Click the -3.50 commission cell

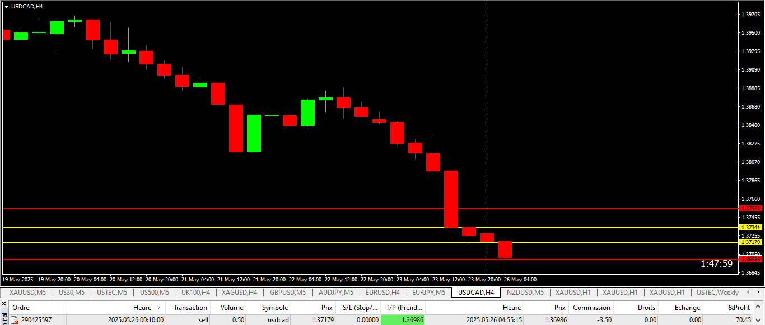(x=604, y=320)
